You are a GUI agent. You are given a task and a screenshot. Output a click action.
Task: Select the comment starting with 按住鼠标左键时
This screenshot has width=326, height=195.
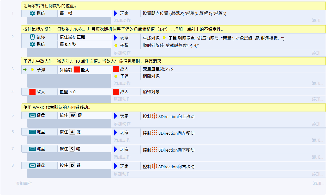(173, 29)
